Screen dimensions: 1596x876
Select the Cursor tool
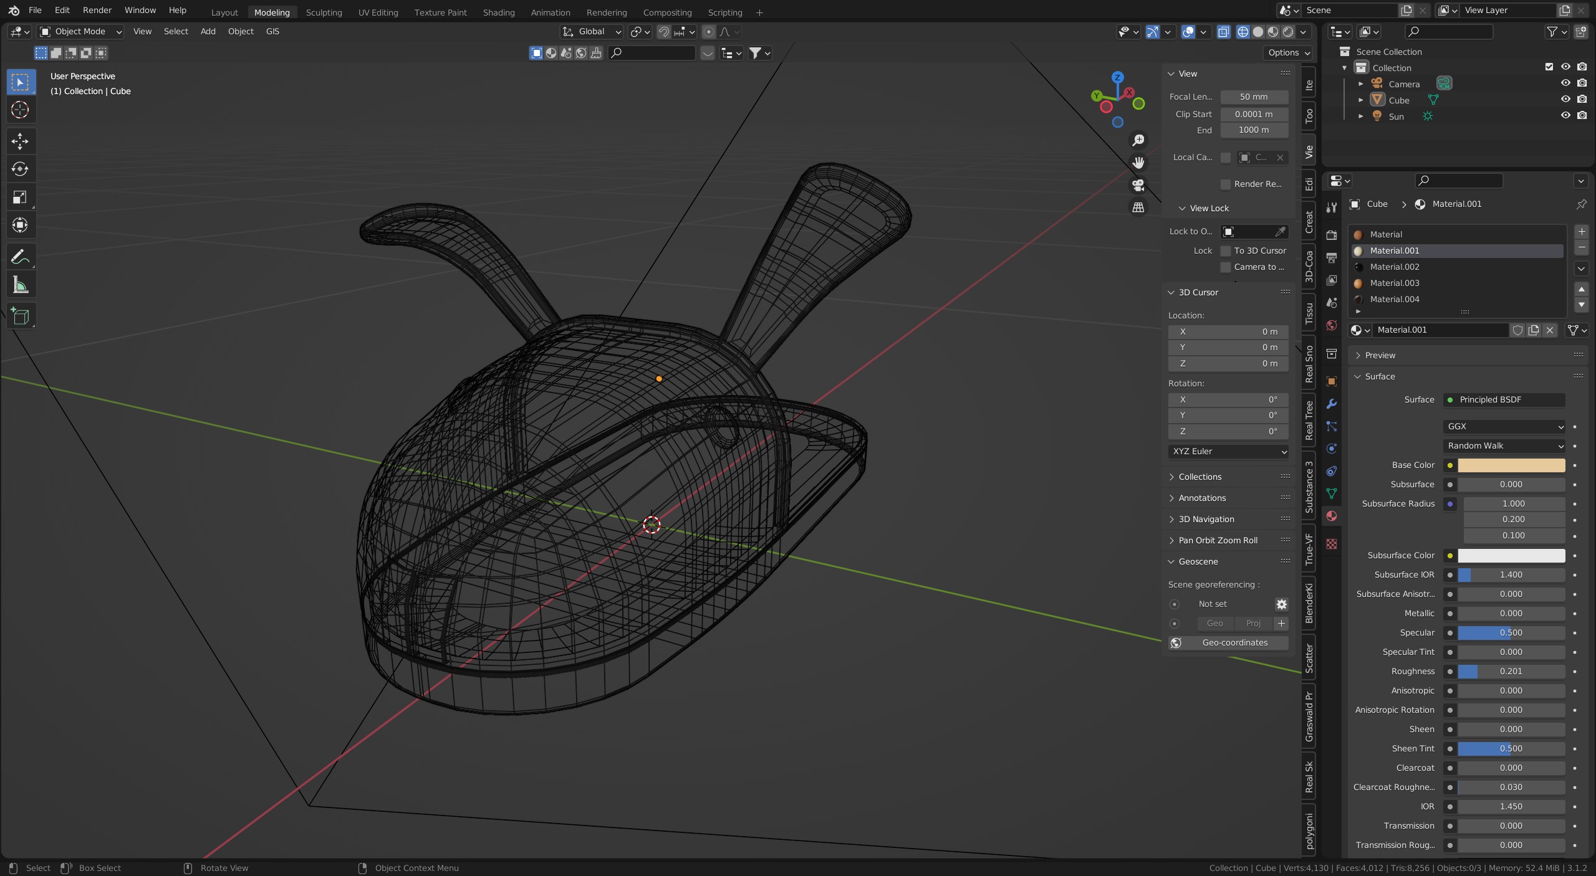point(20,110)
